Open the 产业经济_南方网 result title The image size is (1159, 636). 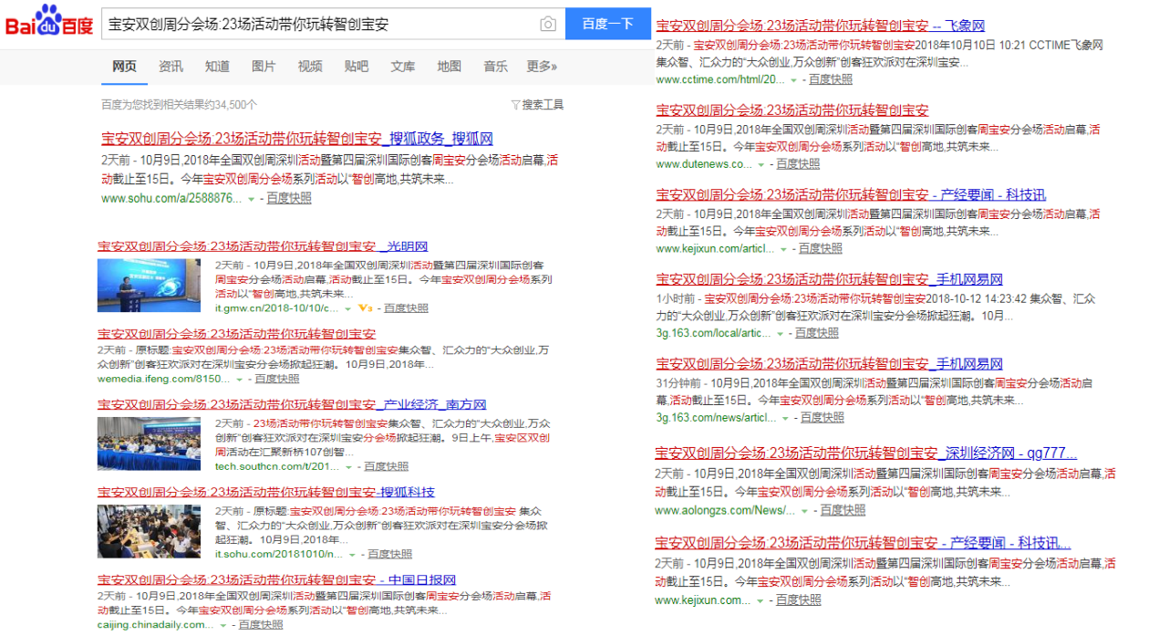(292, 404)
